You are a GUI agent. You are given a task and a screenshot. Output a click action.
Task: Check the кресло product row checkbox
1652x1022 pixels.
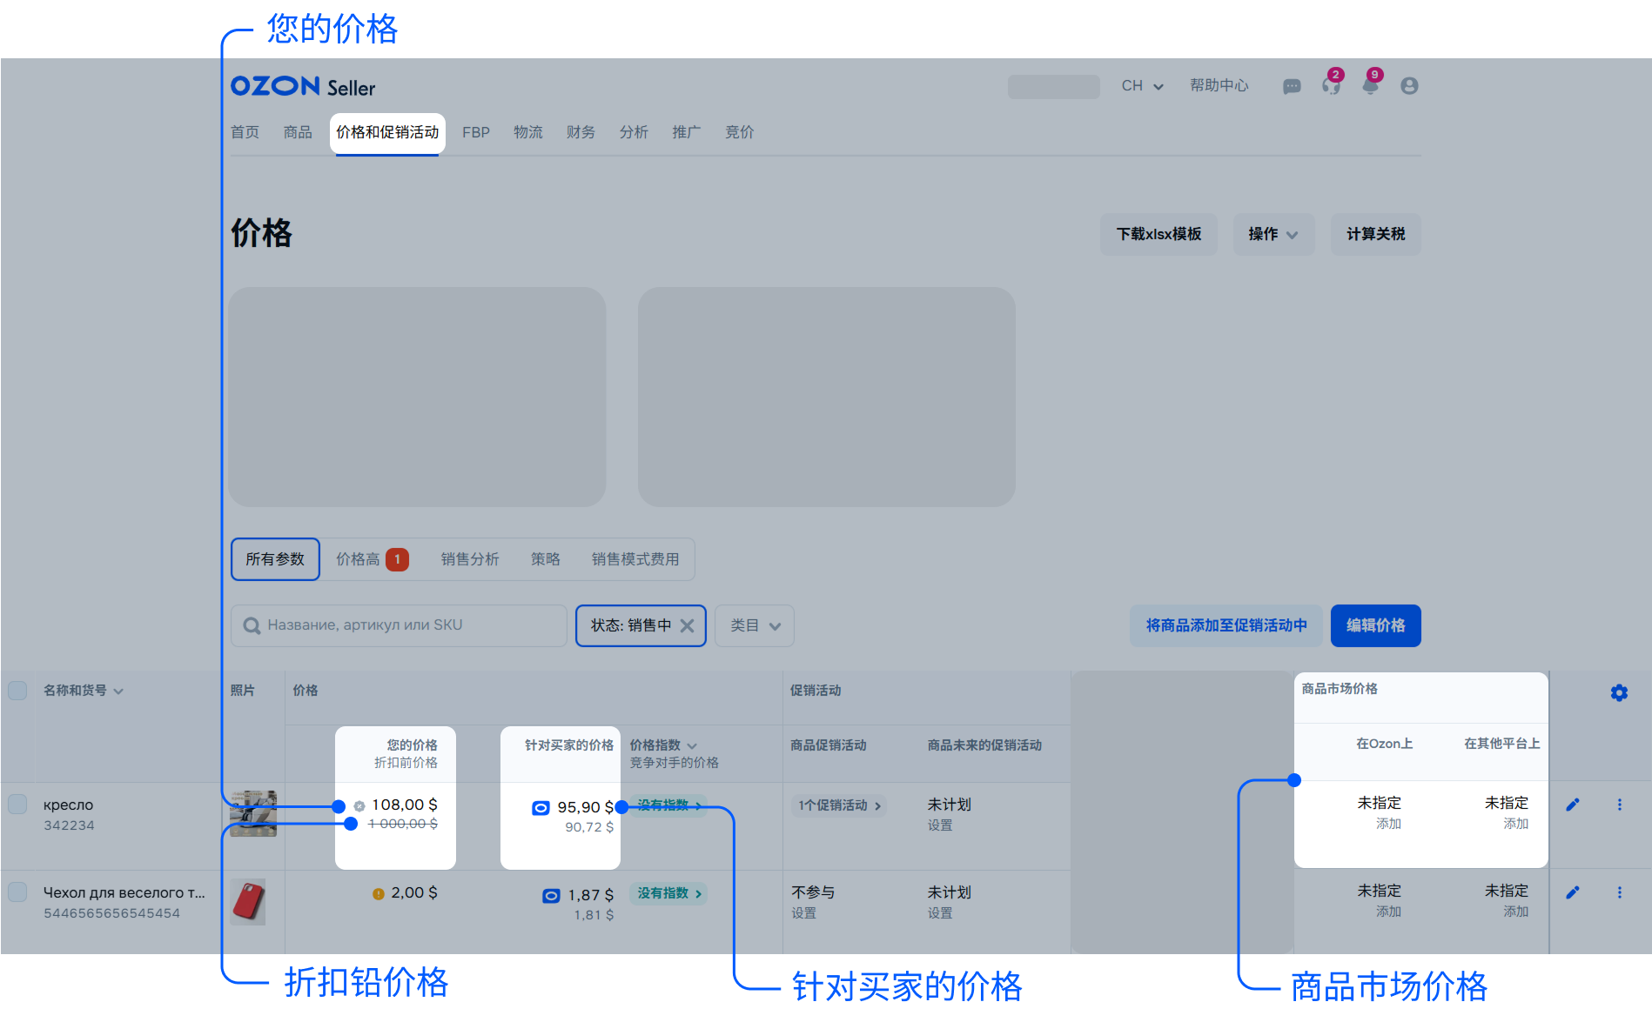(x=17, y=805)
